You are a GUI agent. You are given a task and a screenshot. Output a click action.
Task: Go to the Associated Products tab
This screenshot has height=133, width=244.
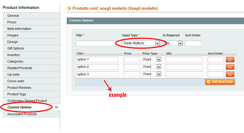click(x=22, y=114)
